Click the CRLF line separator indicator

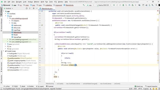(x=135, y=89)
